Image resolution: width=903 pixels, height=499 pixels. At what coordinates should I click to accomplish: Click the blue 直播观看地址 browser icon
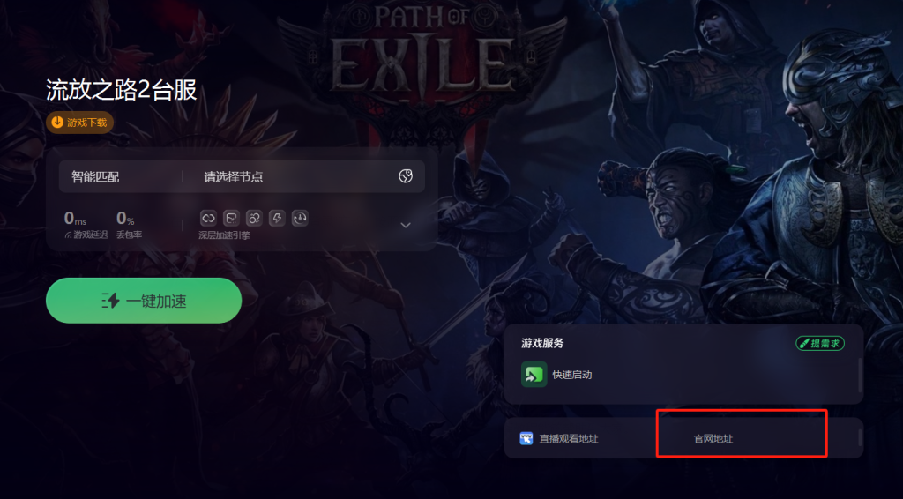pos(526,438)
